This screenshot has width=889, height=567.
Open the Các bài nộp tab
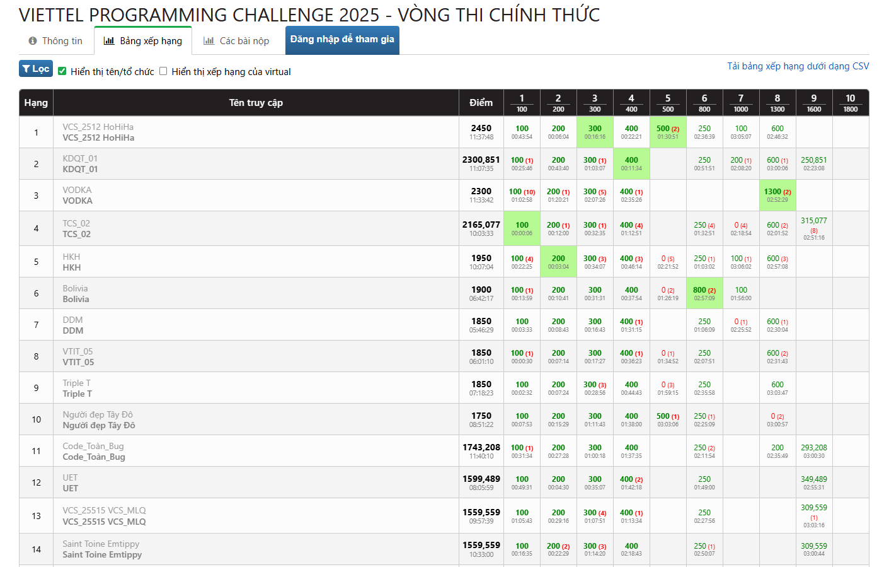(236, 41)
